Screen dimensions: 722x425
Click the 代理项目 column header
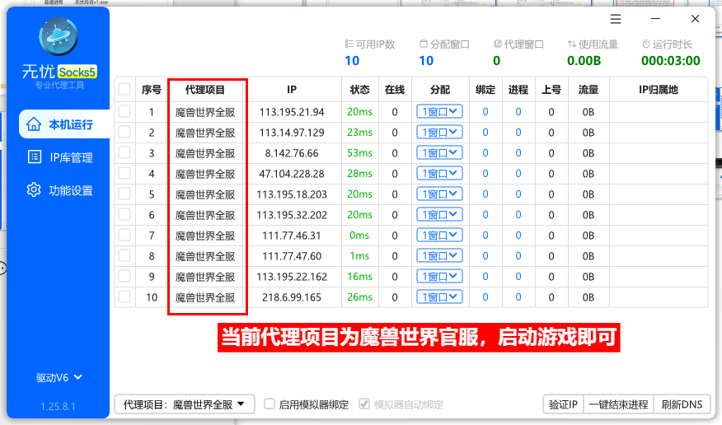coord(205,90)
